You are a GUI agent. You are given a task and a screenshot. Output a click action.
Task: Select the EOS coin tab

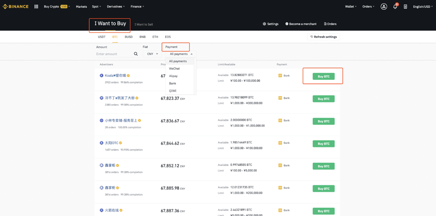(168, 37)
